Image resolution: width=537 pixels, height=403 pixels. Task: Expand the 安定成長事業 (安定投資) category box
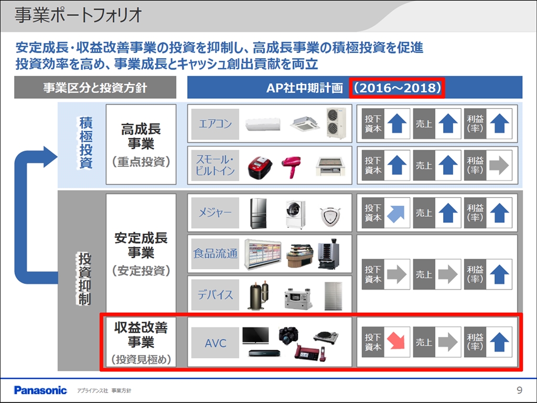pos(141,253)
